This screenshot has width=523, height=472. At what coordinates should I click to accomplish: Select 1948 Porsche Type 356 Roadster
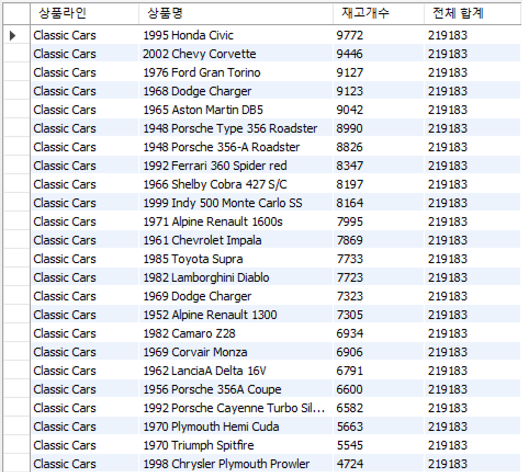tap(235, 129)
